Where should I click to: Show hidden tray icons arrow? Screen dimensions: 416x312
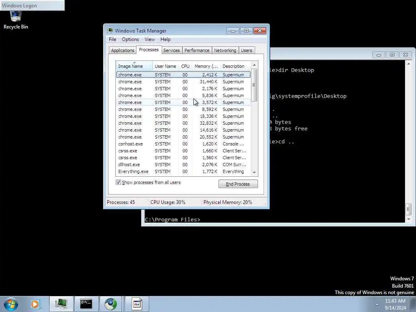point(377,304)
